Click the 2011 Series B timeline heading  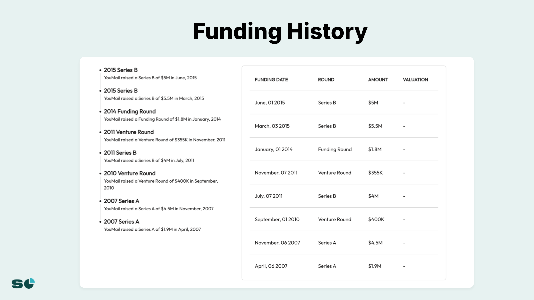tap(120, 153)
